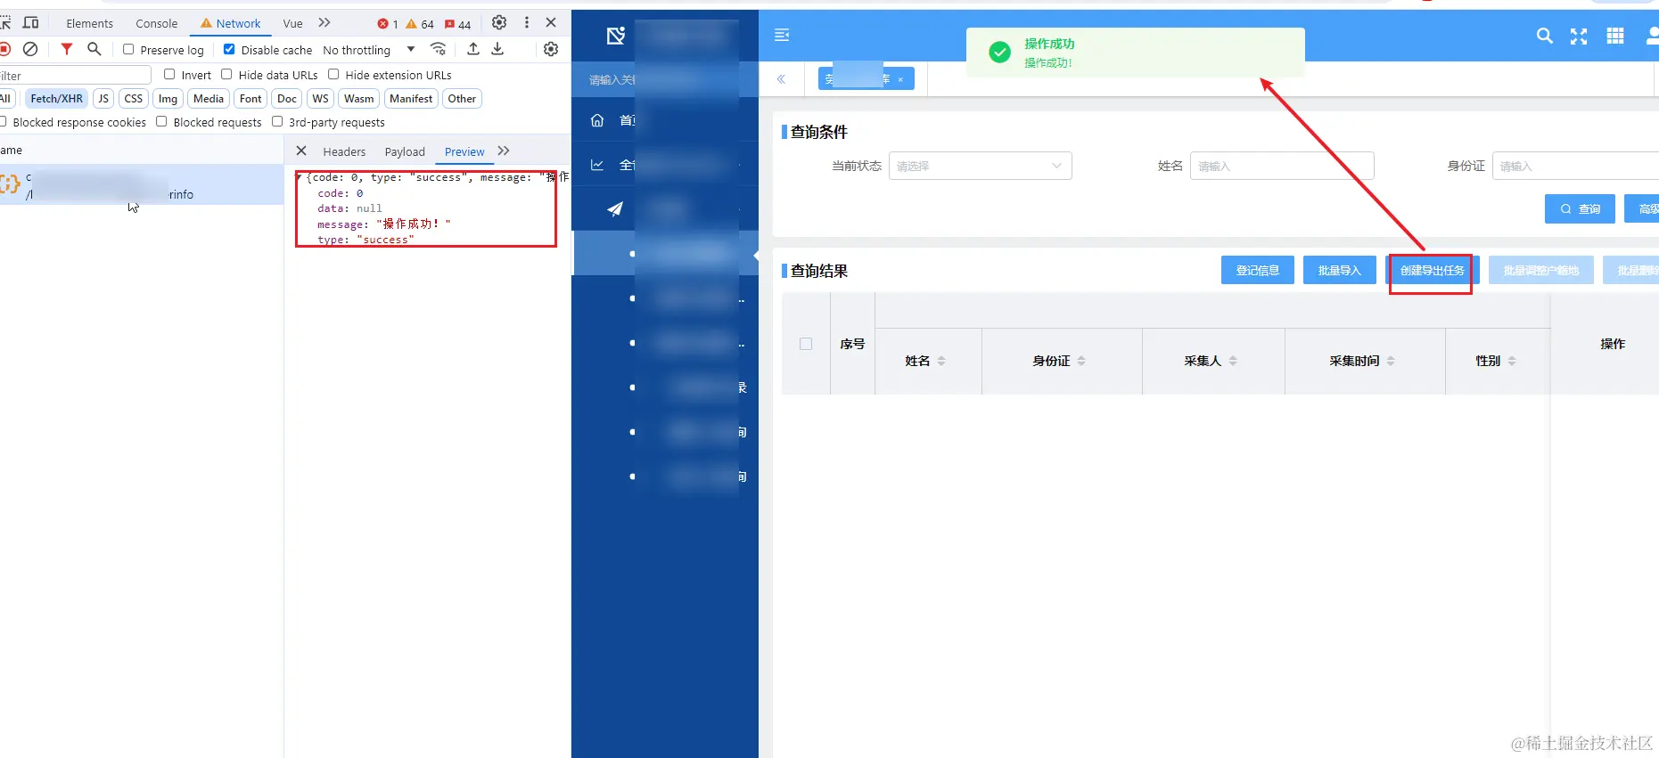
Task: Select the WS filter type
Action: 320,99
